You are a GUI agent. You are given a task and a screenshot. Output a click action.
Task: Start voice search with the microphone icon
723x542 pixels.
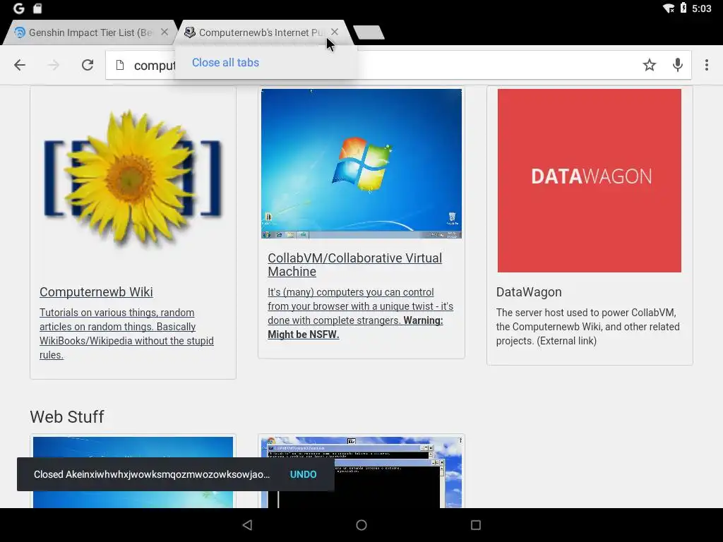click(x=677, y=65)
